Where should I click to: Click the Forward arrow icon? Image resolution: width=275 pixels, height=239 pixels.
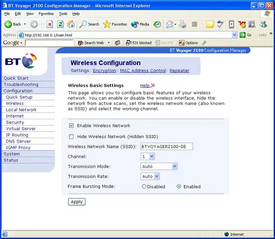(34, 24)
